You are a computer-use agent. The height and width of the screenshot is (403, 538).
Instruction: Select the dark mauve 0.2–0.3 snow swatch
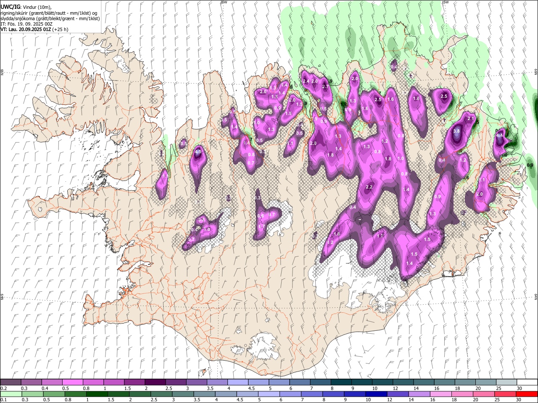pyautogui.click(x=11, y=382)
